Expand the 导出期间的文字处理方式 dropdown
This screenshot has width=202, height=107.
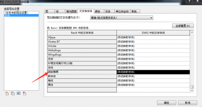click(122, 18)
